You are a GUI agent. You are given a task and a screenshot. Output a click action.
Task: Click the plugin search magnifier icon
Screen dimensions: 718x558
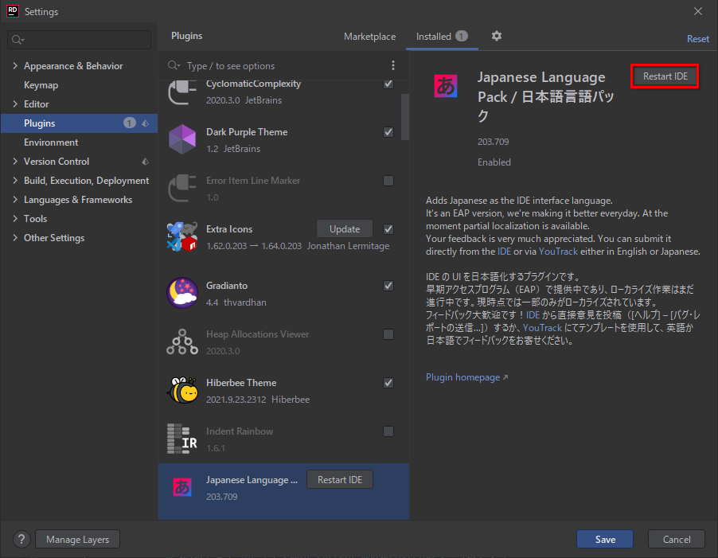click(174, 65)
